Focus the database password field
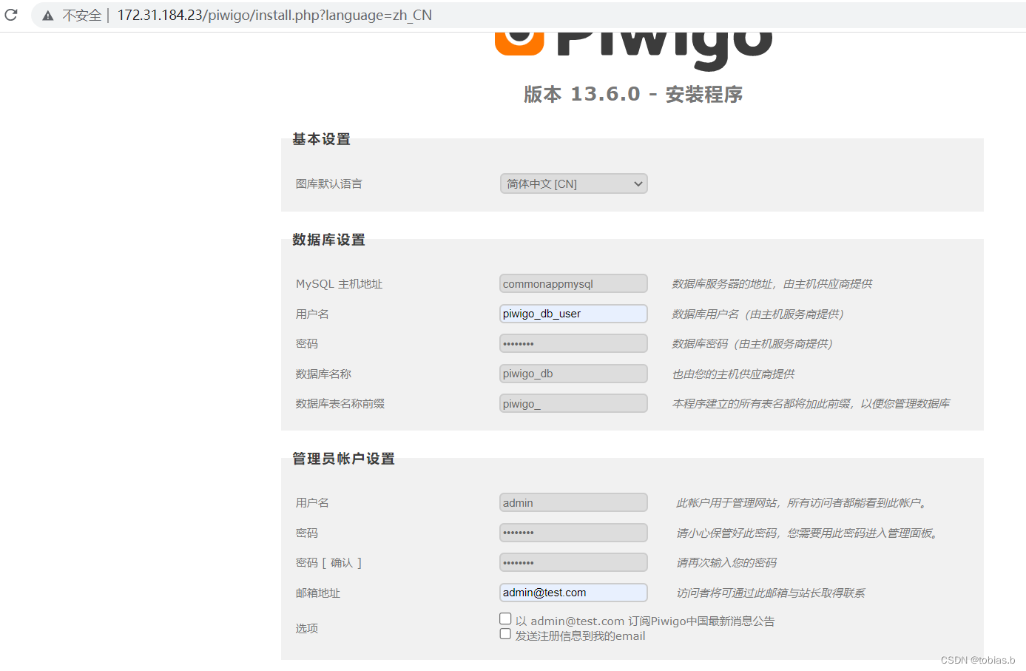 573,343
